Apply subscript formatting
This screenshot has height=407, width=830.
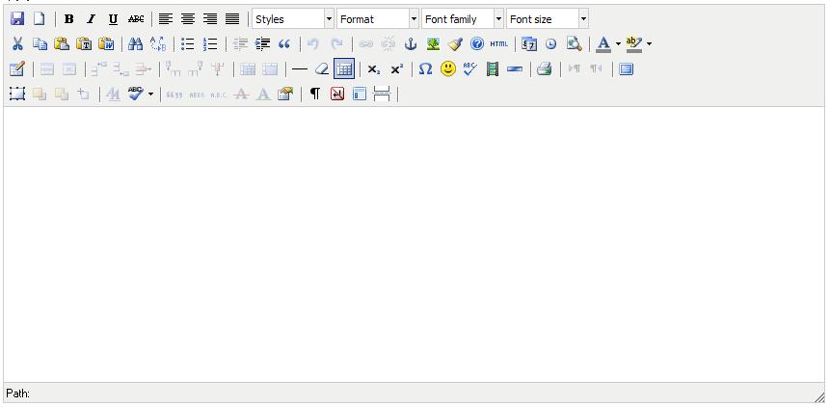click(374, 68)
